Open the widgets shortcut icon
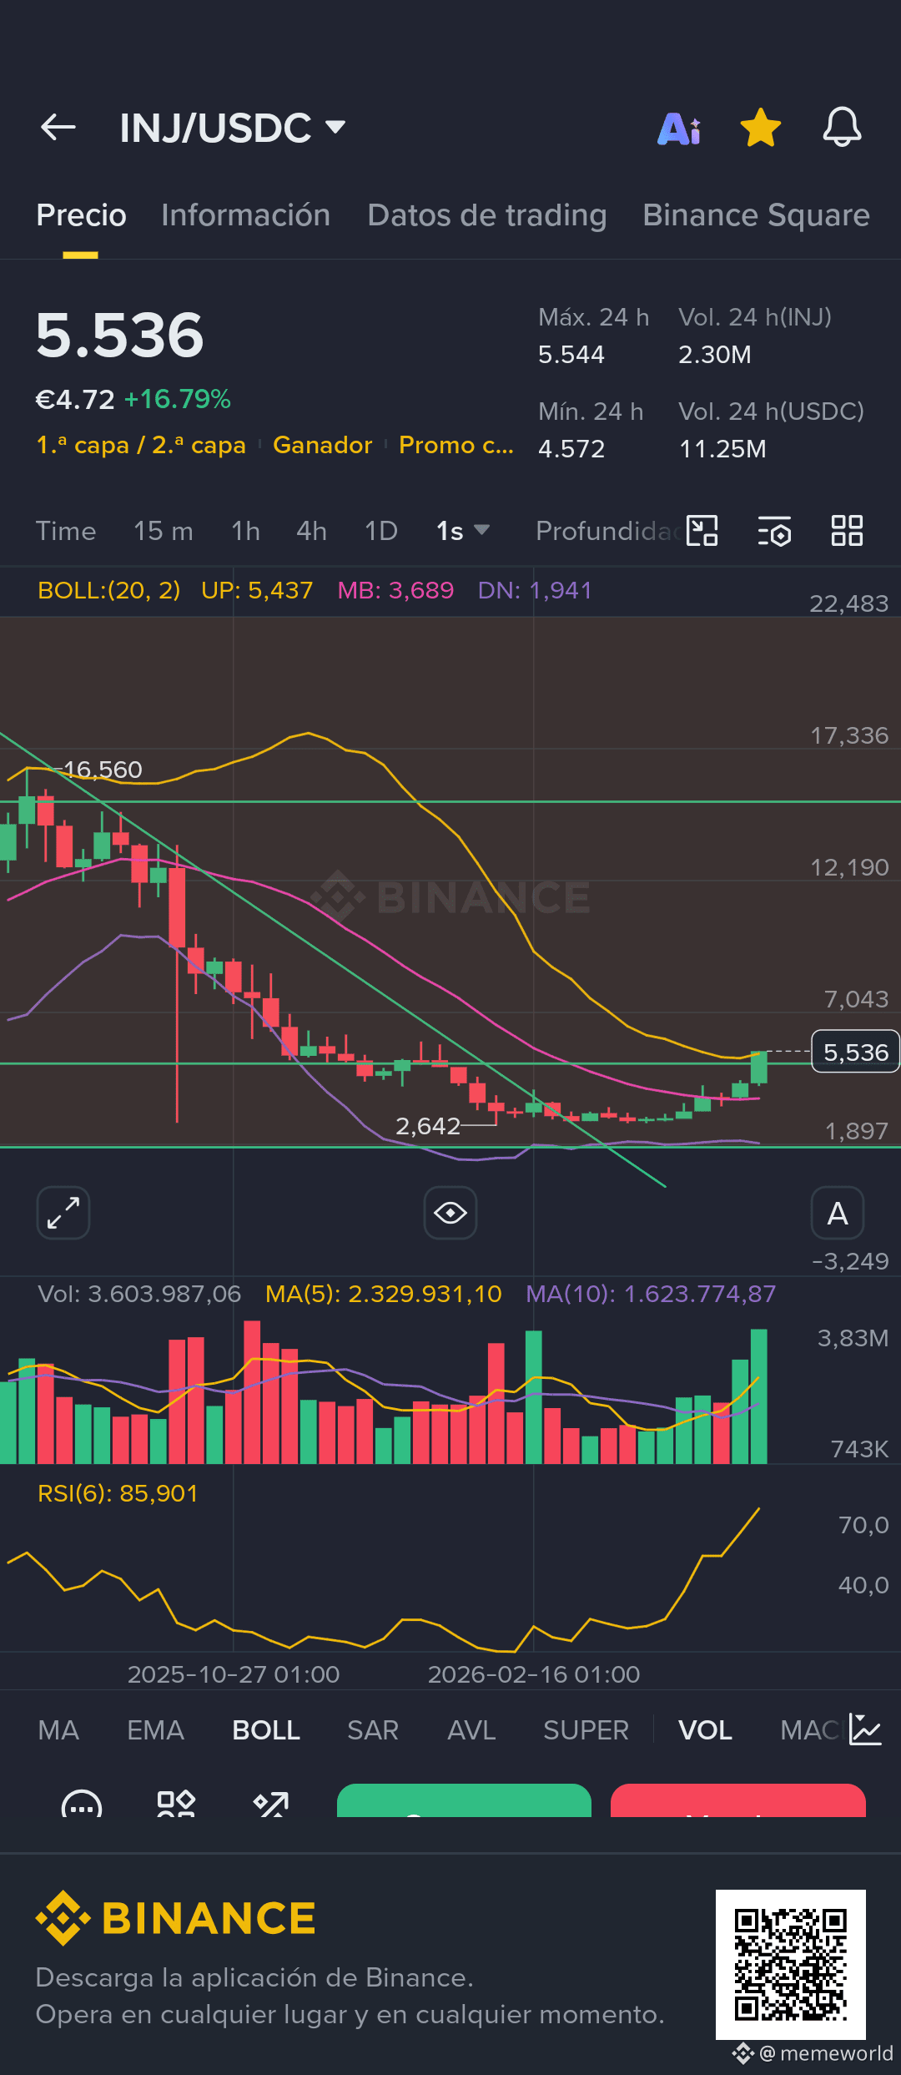 (176, 1803)
